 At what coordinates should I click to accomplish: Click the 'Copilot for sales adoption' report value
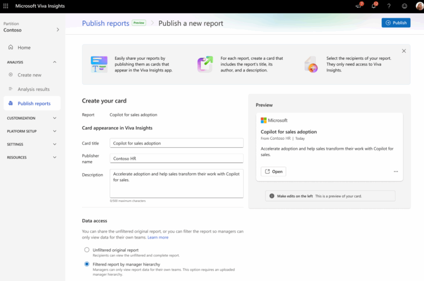pyautogui.click(x=133, y=115)
